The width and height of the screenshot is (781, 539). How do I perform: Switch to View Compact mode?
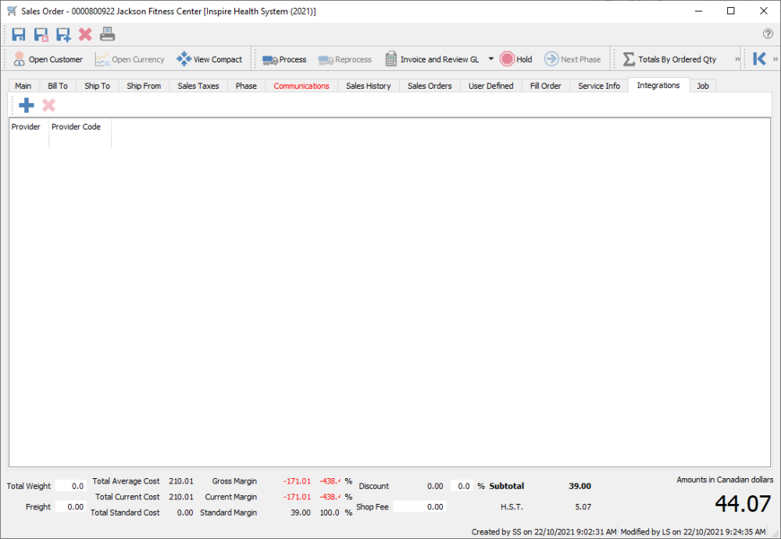pos(210,59)
